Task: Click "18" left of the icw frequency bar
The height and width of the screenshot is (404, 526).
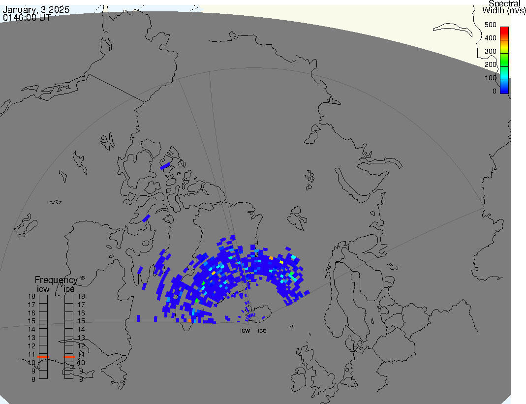Action: click(31, 296)
